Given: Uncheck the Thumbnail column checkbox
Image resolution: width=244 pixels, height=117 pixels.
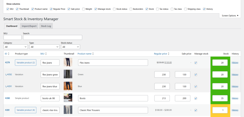Looking at the screenshot, I should click(17, 9).
